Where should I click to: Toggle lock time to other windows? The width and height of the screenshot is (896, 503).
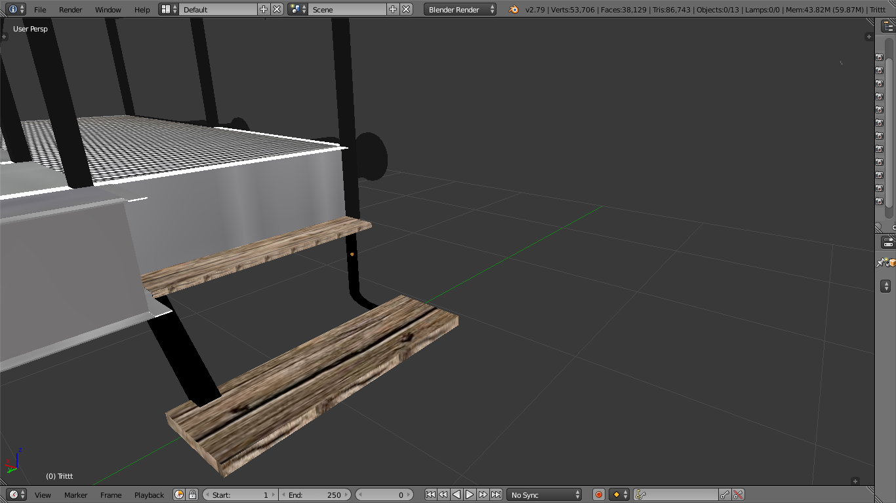(x=192, y=494)
